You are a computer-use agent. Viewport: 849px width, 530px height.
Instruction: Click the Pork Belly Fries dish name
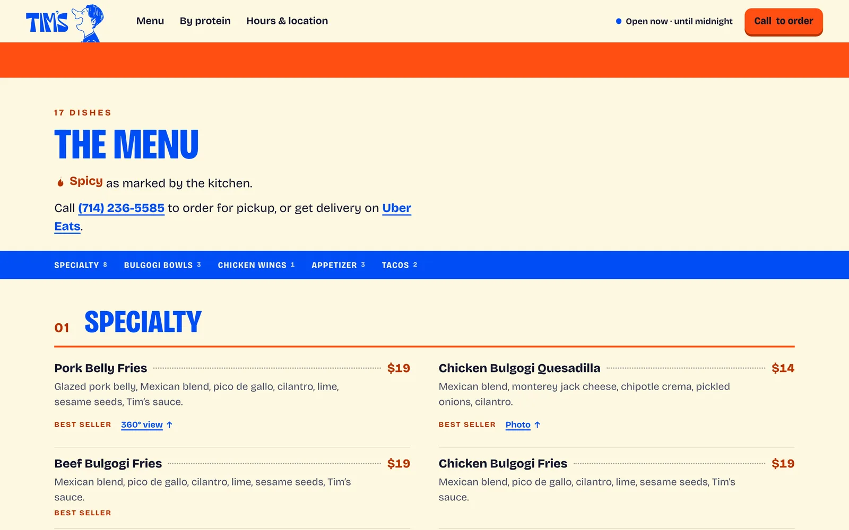click(x=101, y=368)
